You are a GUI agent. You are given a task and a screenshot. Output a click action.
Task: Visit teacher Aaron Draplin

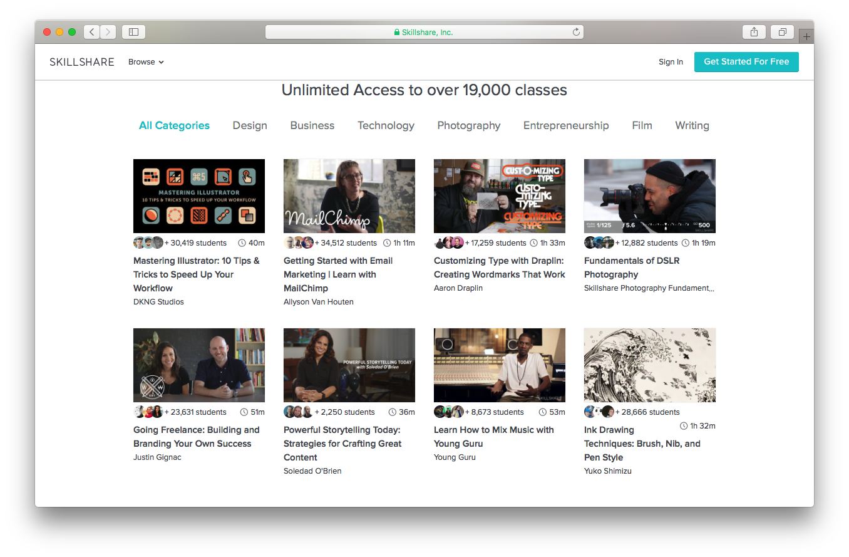(x=458, y=288)
